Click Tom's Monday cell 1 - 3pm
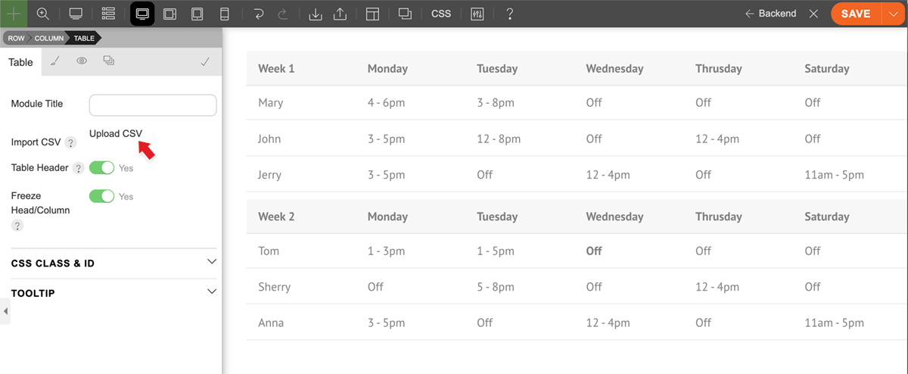This screenshot has height=374, width=908. click(386, 251)
